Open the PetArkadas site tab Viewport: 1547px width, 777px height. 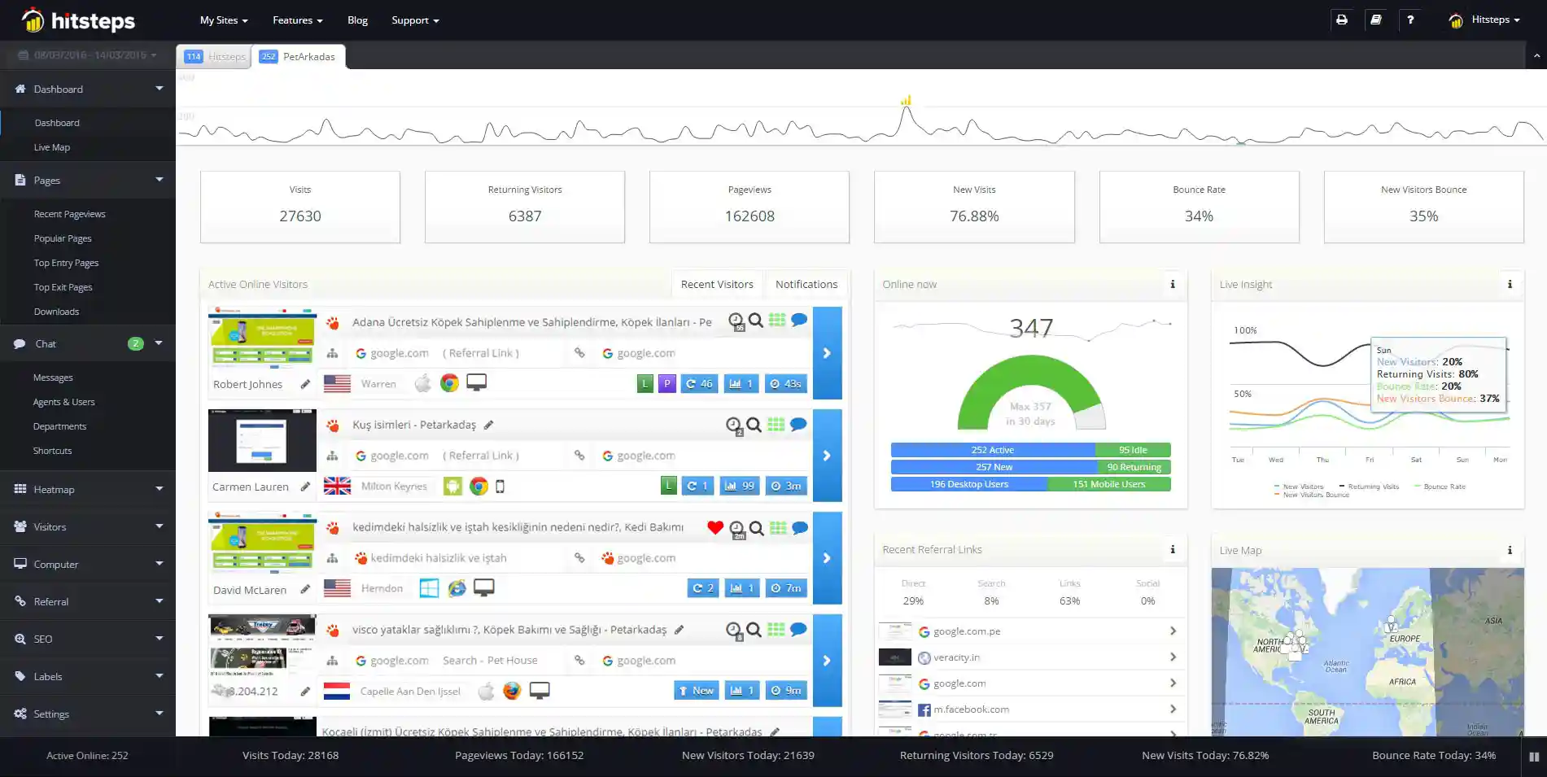click(x=299, y=56)
